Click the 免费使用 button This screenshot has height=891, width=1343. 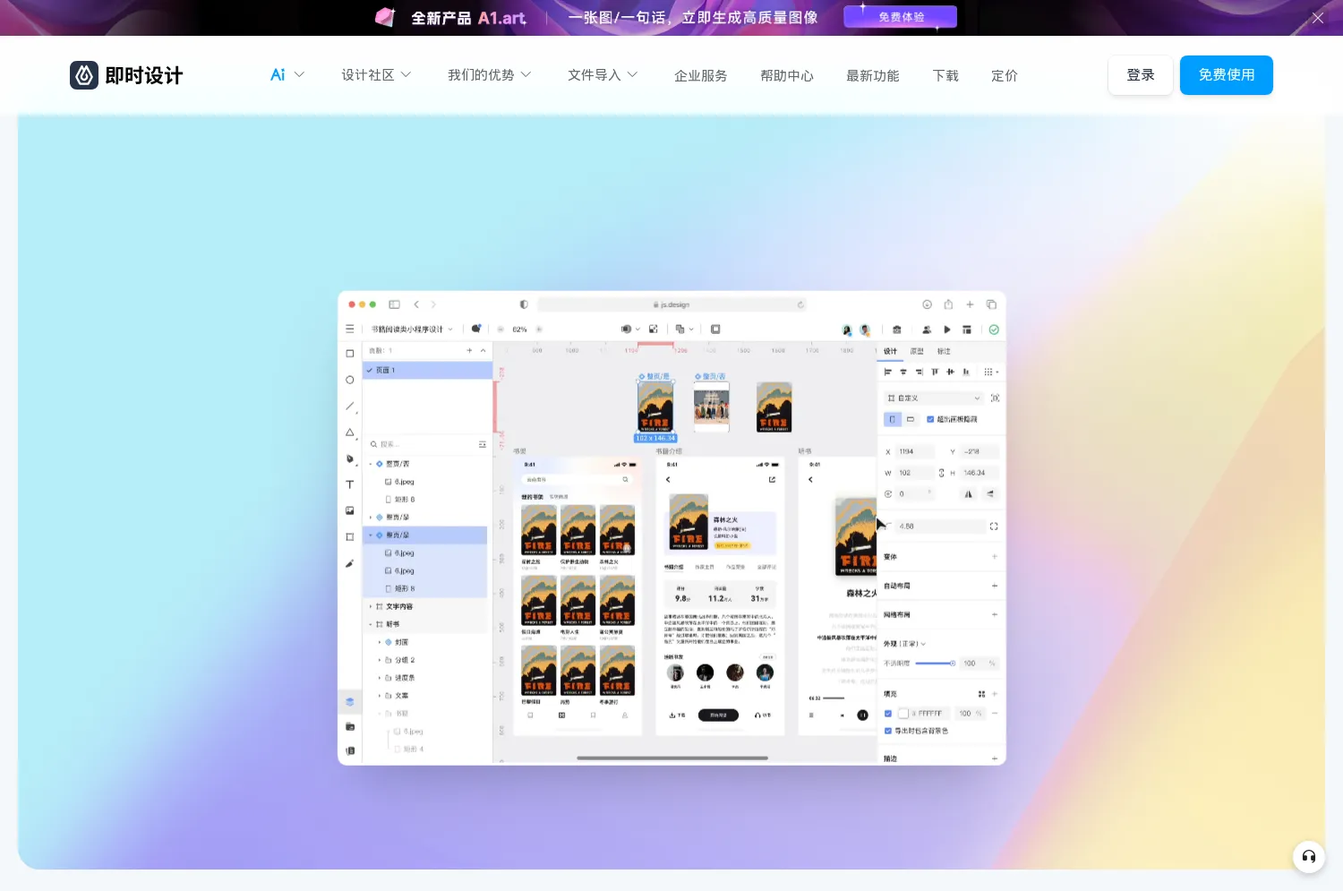pyautogui.click(x=1226, y=75)
